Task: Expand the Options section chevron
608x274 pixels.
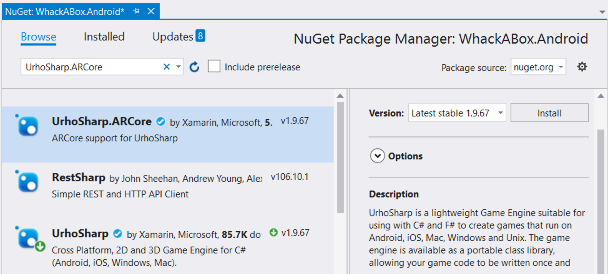Action: pyautogui.click(x=377, y=156)
